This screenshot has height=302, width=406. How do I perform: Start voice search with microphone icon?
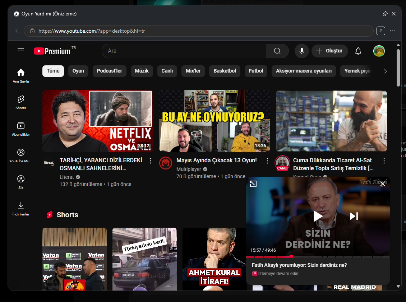coord(302,51)
